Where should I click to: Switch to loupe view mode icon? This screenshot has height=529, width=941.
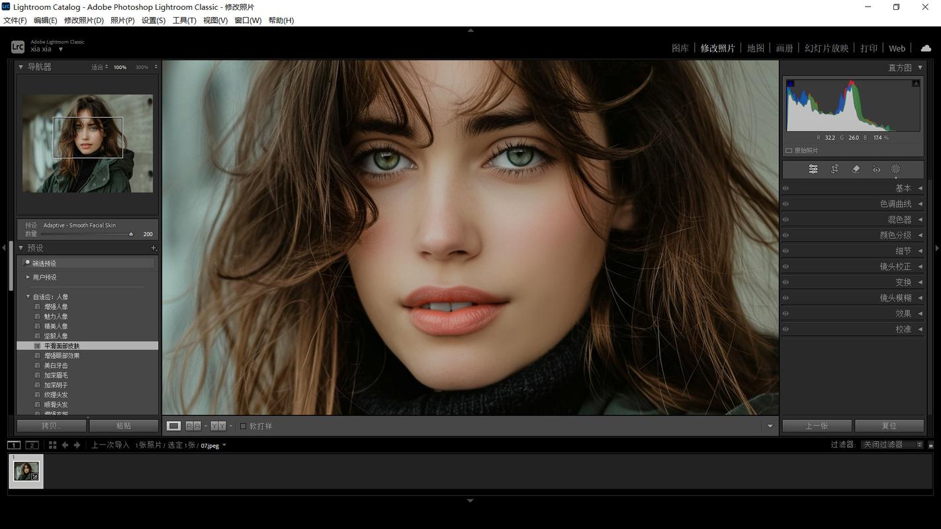(173, 426)
